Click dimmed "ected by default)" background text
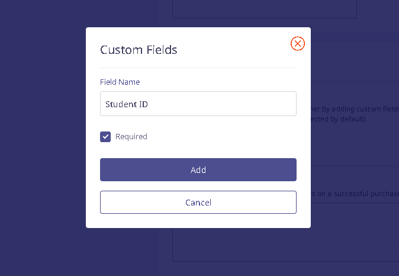Viewport: 399px width, 276px height. pyautogui.click(x=339, y=119)
